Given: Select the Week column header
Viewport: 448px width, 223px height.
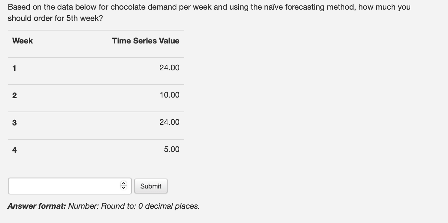Looking at the screenshot, I should pos(22,40).
